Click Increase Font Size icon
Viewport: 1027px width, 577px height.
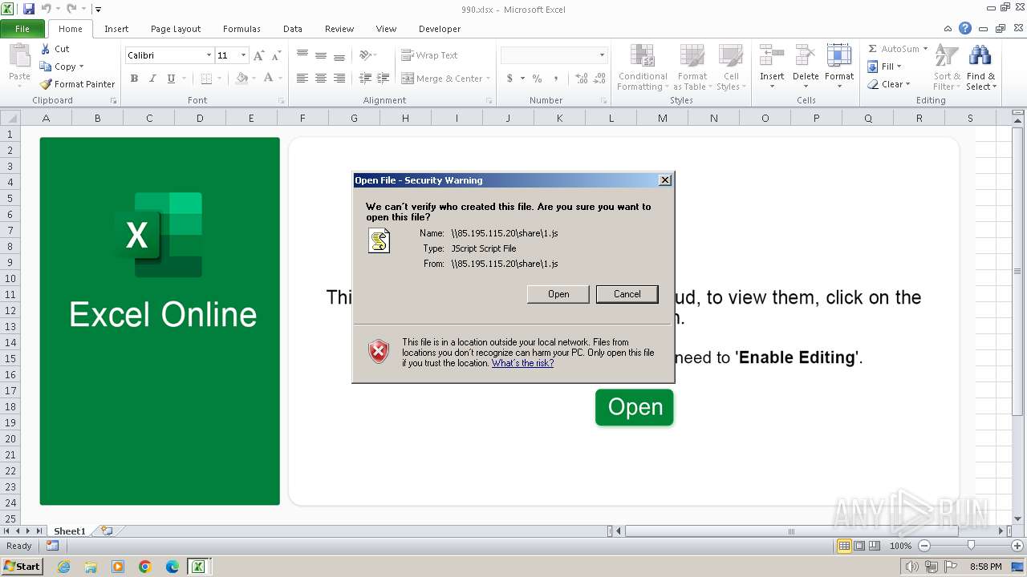tap(258, 55)
